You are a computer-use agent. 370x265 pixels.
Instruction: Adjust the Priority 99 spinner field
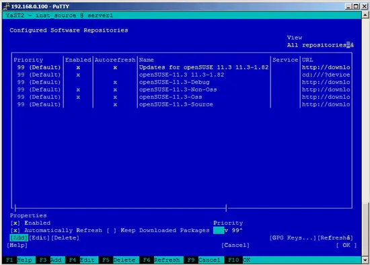click(x=227, y=230)
